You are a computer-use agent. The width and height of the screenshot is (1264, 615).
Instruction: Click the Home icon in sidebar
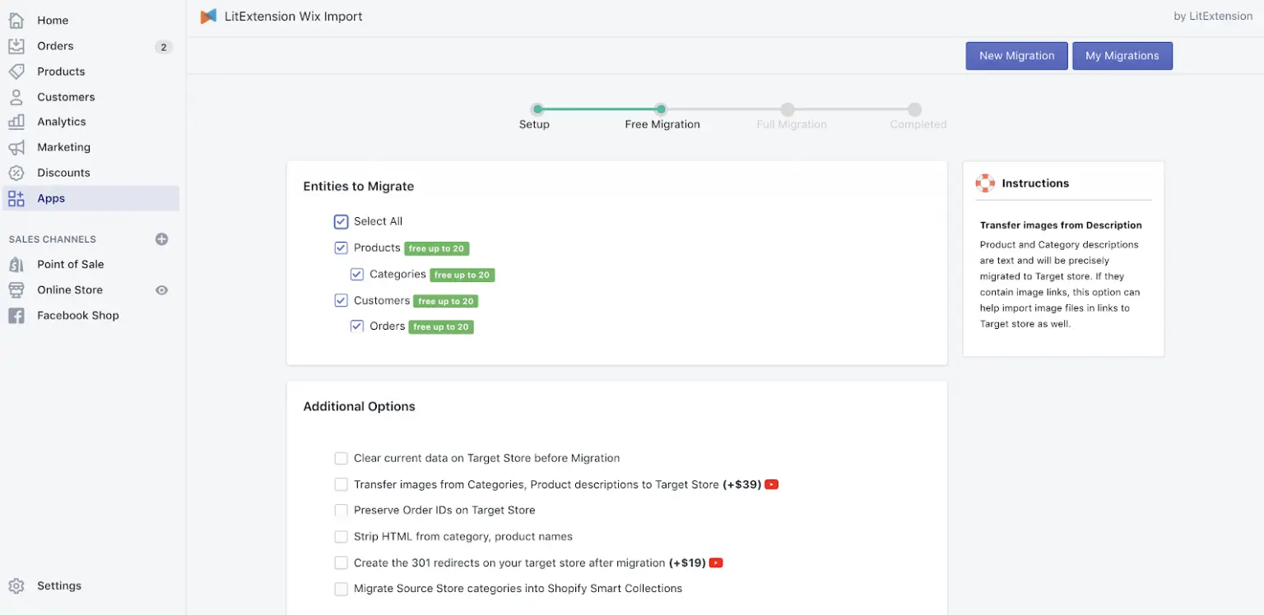pos(16,21)
